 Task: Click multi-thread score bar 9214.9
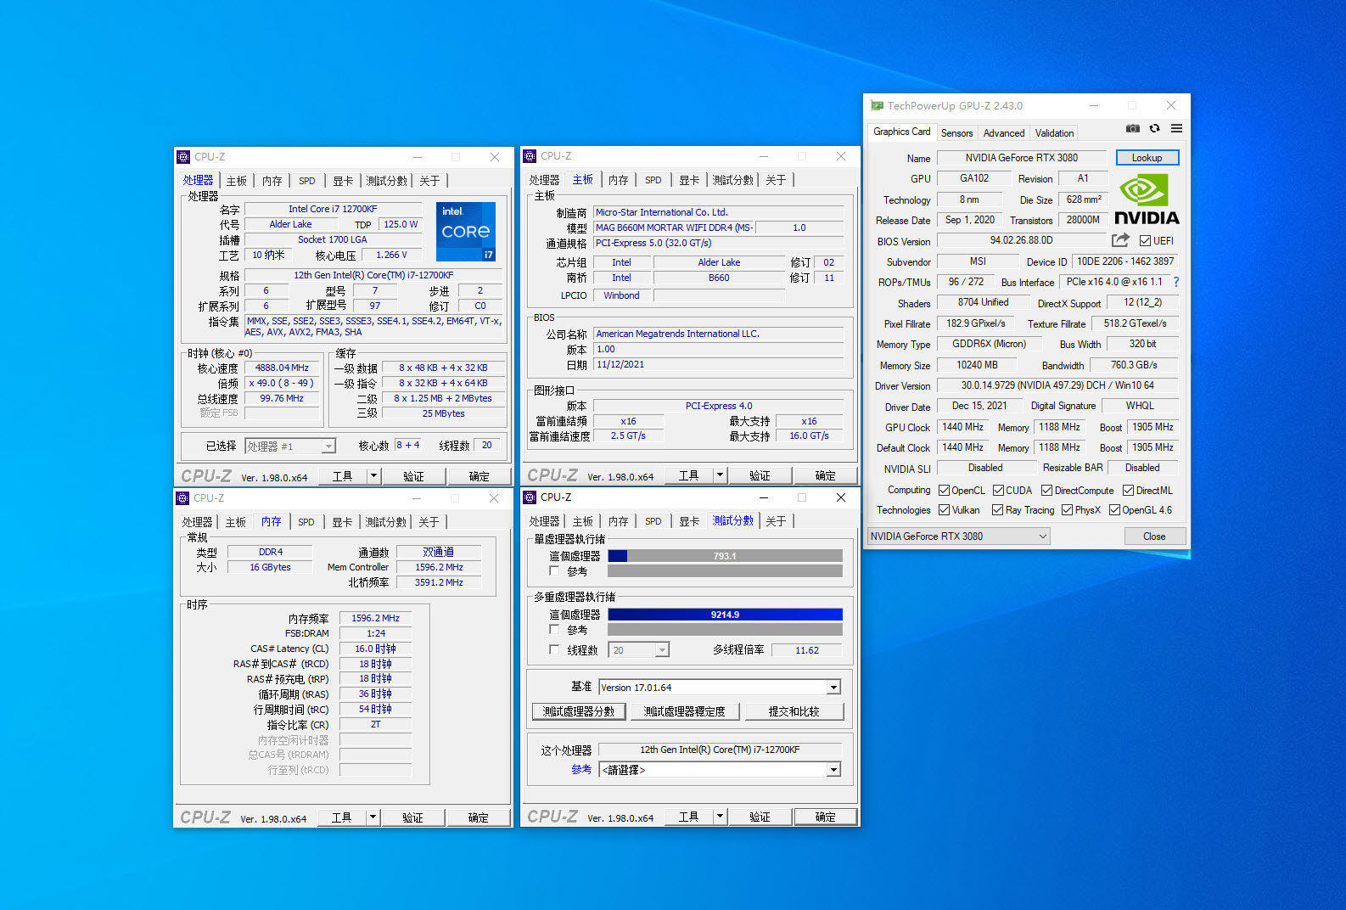tap(725, 615)
